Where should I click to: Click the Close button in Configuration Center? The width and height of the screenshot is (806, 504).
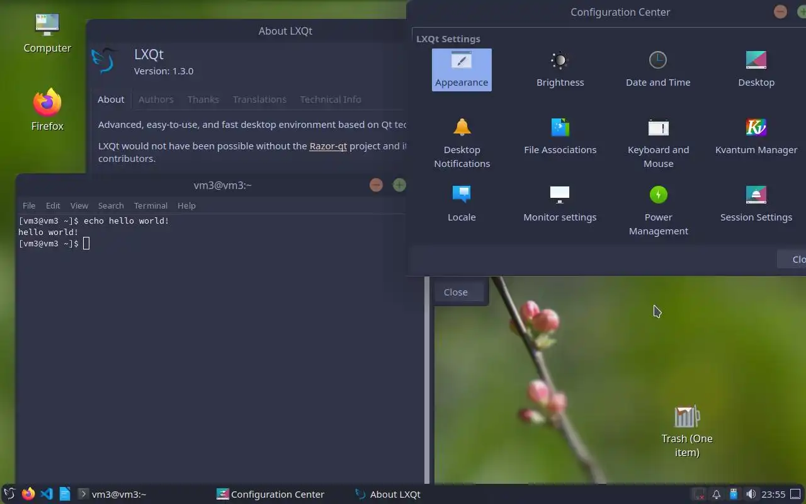click(792, 259)
